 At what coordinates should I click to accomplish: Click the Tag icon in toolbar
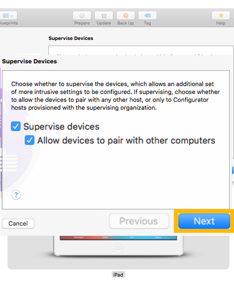click(147, 15)
